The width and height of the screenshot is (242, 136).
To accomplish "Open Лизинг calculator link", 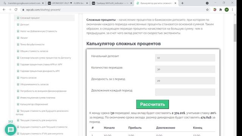I will 24,38.
